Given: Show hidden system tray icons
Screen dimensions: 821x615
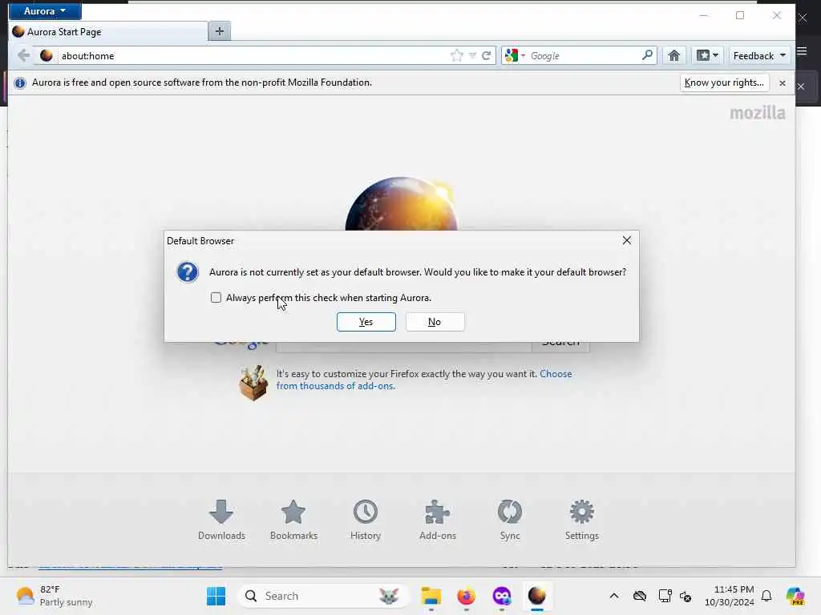Looking at the screenshot, I should 614,596.
